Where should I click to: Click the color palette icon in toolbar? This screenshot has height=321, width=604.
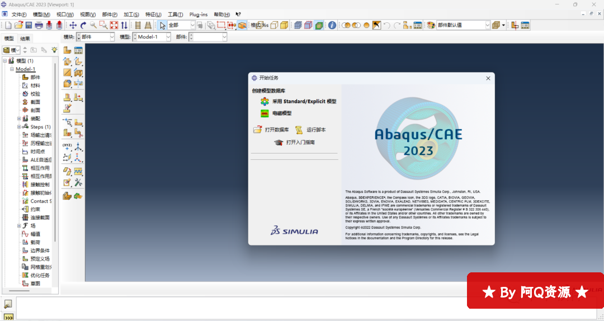click(x=431, y=25)
